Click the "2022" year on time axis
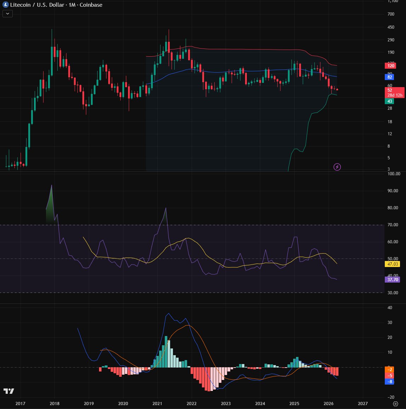Screen dimensions: 406x409 [192, 404]
